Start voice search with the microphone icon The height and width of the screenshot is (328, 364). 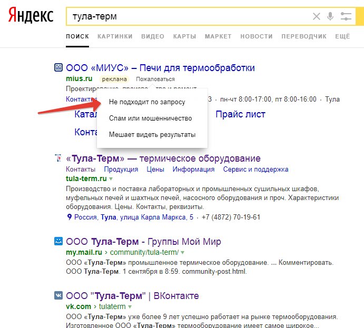tap(330, 16)
